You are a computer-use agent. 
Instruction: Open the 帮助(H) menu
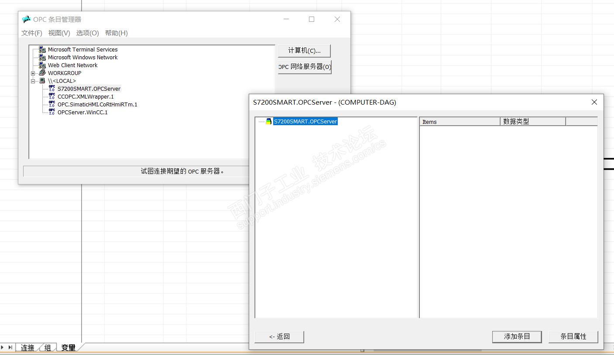(x=117, y=33)
